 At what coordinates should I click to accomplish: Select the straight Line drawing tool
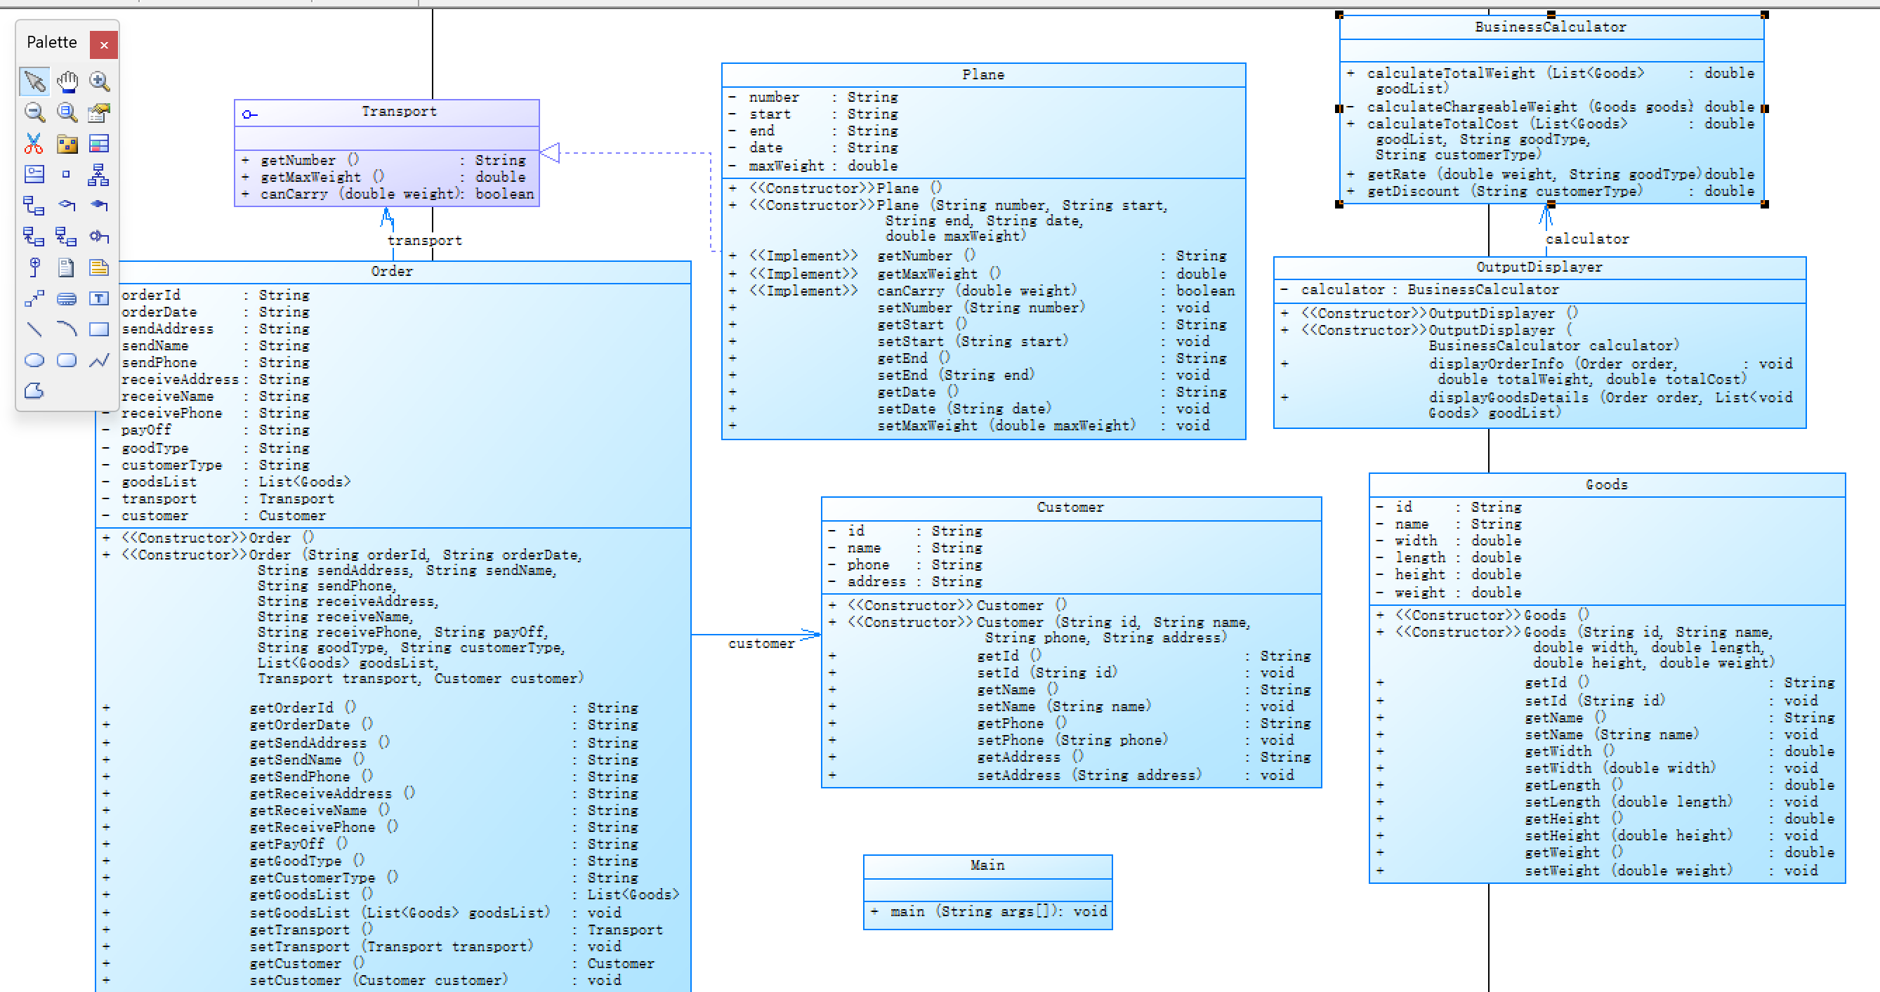(x=34, y=329)
